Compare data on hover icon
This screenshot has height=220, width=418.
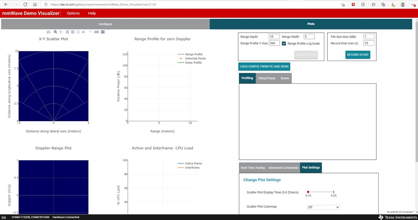(x=102, y=32)
